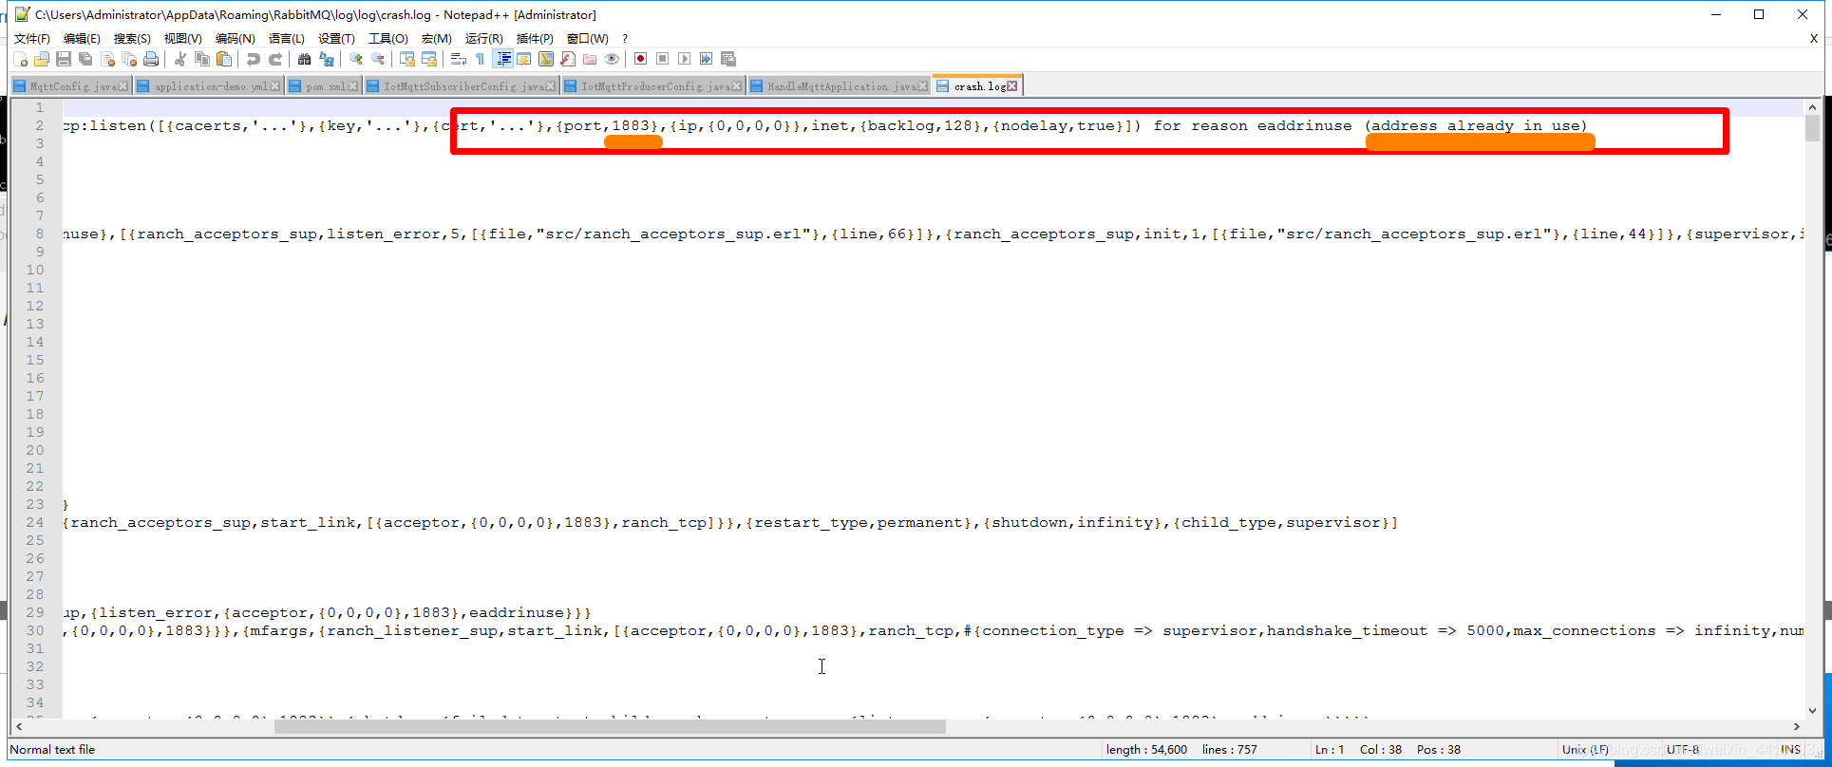The height and width of the screenshot is (767, 1832).
Task: Toggle the Indent Guide icon
Action: coord(502,59)
